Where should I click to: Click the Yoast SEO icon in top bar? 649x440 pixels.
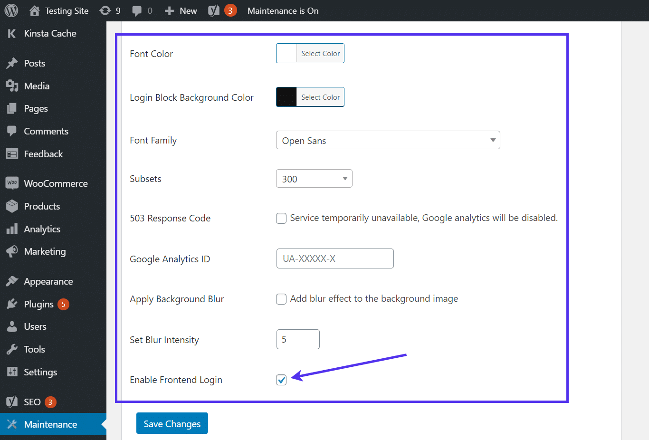[214, 10]
